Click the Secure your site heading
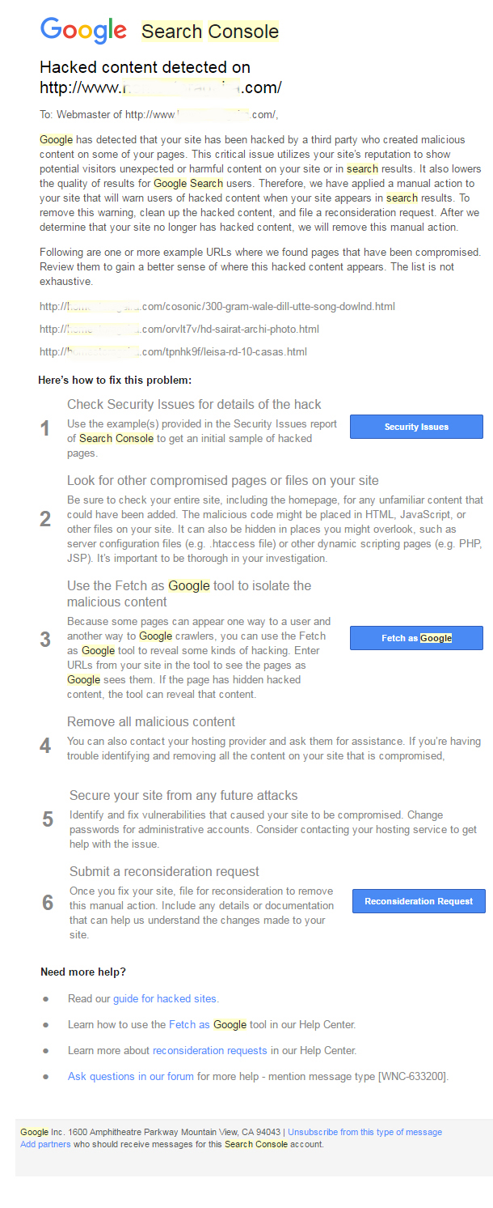The image size is (493, 1208). click(183, 795)
